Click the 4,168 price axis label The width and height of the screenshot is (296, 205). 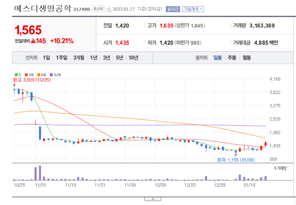275,79
